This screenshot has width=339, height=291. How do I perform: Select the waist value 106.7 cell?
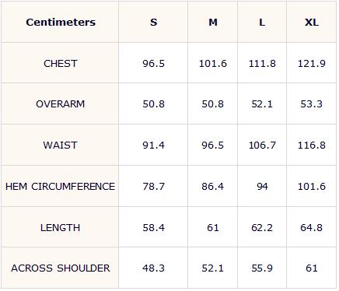262,145
